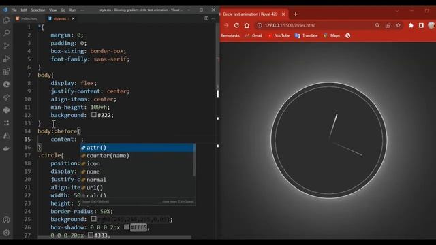
Task: Open Source Control view in activity bar
Action: (6, 46)
